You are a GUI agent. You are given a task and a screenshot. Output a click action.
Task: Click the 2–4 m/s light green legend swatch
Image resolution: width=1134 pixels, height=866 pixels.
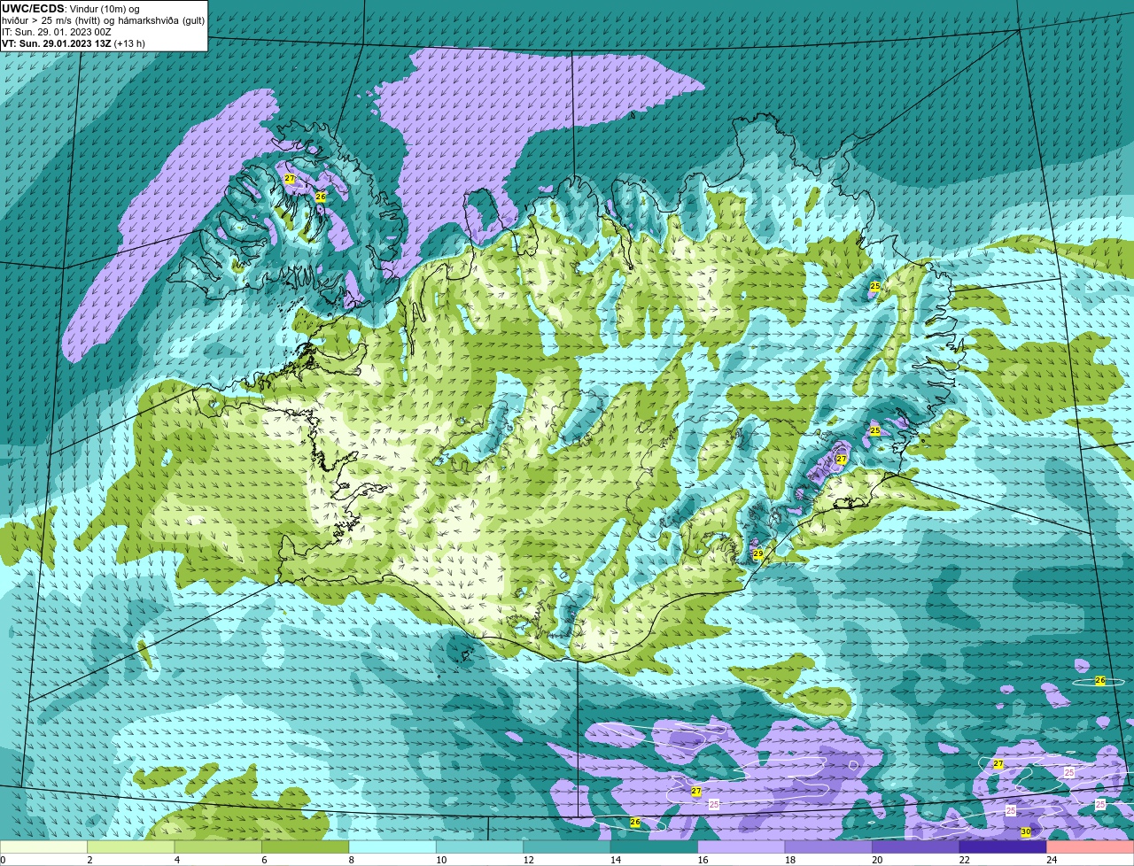[x=133, y=847]
